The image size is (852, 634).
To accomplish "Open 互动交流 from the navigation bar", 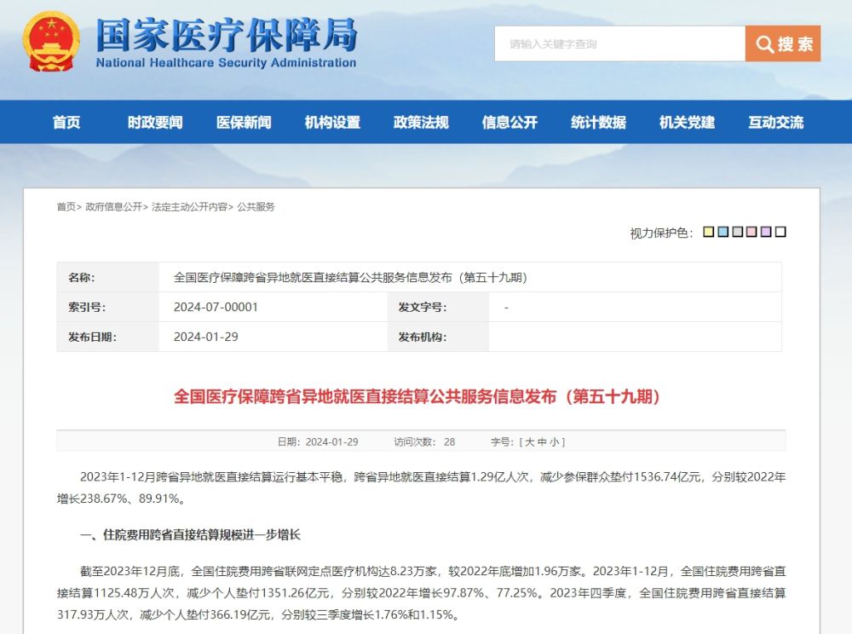I will pos(775,122).
